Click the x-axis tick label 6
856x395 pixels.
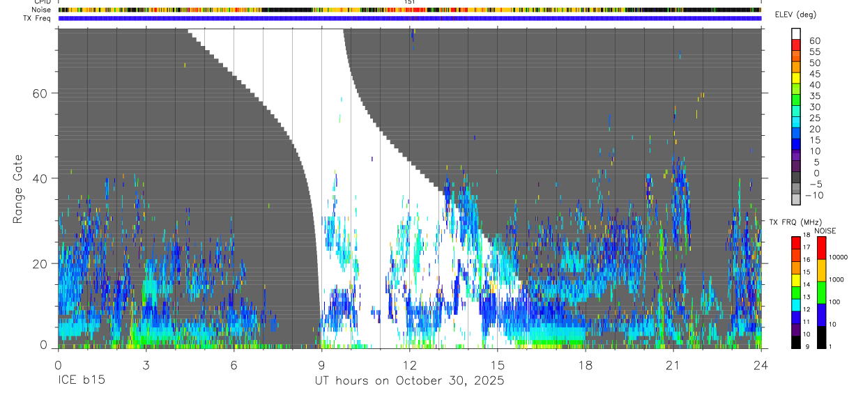(234, 365)
